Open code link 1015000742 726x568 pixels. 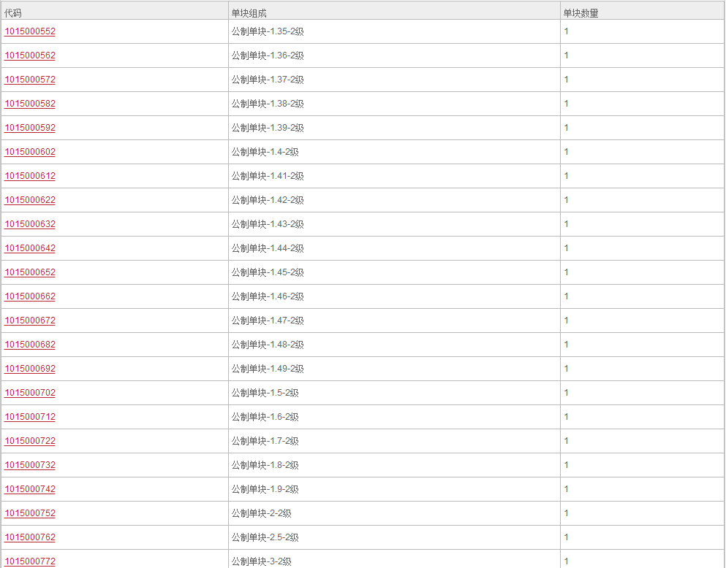tap(30, 488)
